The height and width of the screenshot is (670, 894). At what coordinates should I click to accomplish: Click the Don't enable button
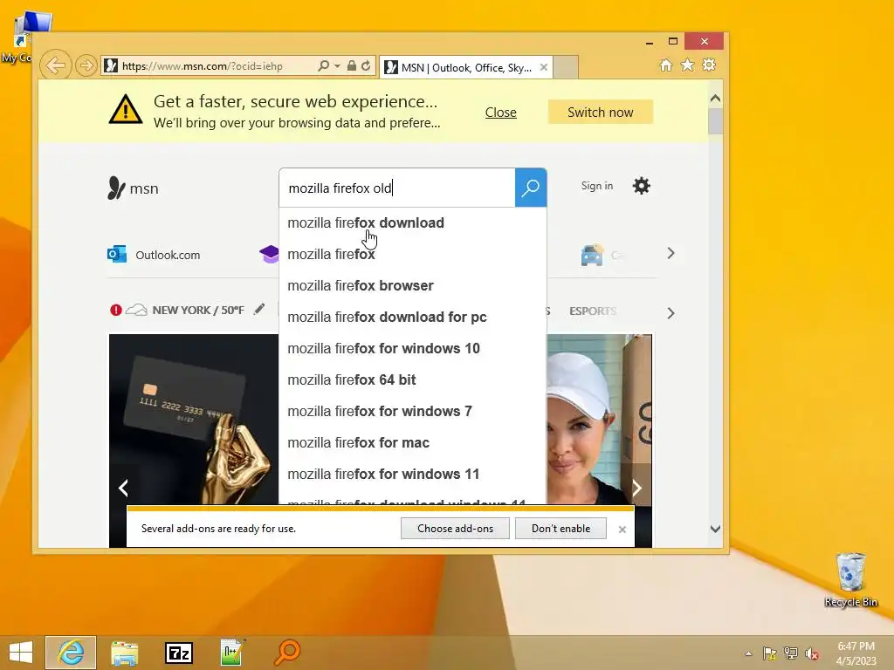(561, 528)
